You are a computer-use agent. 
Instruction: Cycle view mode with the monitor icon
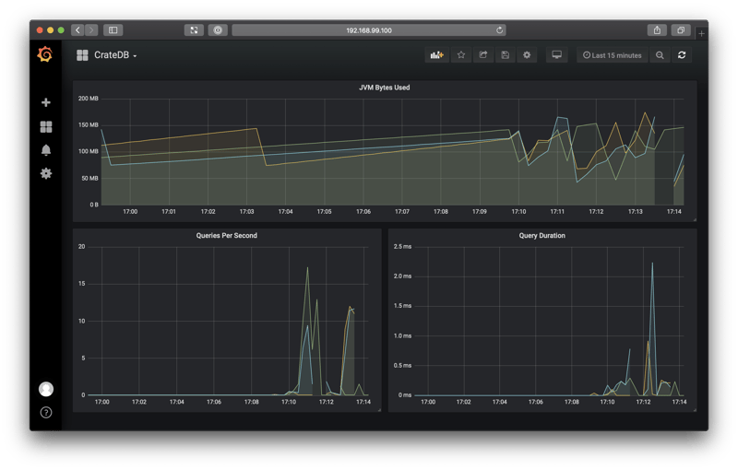[x=557, y=55]
